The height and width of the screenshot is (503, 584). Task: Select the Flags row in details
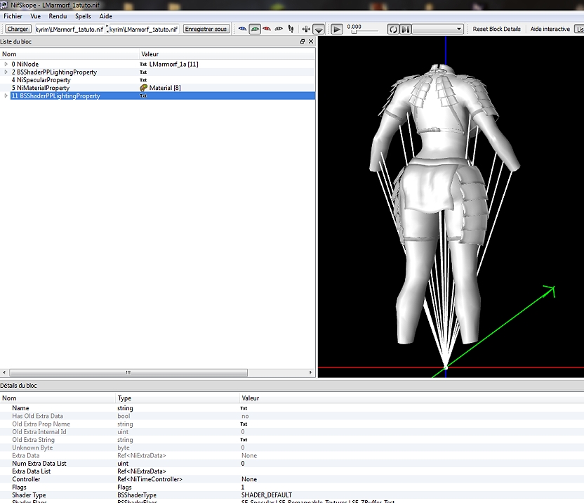292,488
